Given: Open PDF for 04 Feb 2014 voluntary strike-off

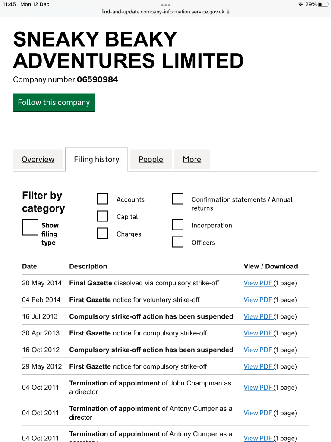Looking at the screenshot, I should (258, 300).
